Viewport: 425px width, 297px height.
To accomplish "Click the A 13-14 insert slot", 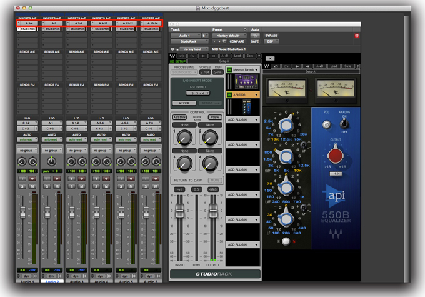I will 151,23.
